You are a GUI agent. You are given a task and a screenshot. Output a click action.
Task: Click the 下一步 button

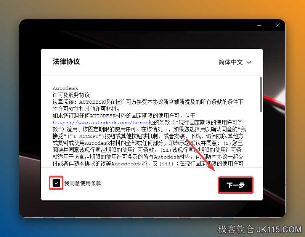(236, 185)
